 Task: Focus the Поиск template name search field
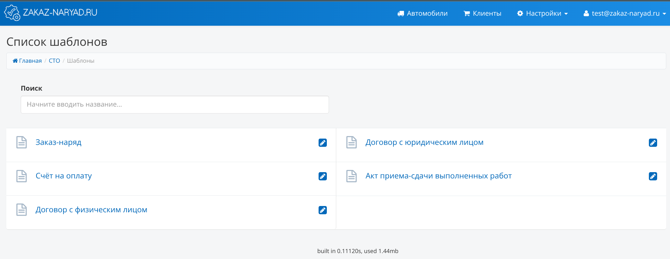pos(175,104)
